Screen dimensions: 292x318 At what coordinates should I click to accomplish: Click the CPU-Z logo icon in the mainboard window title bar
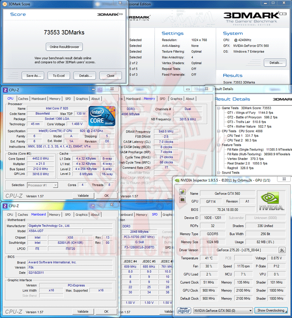pos(5,206)
